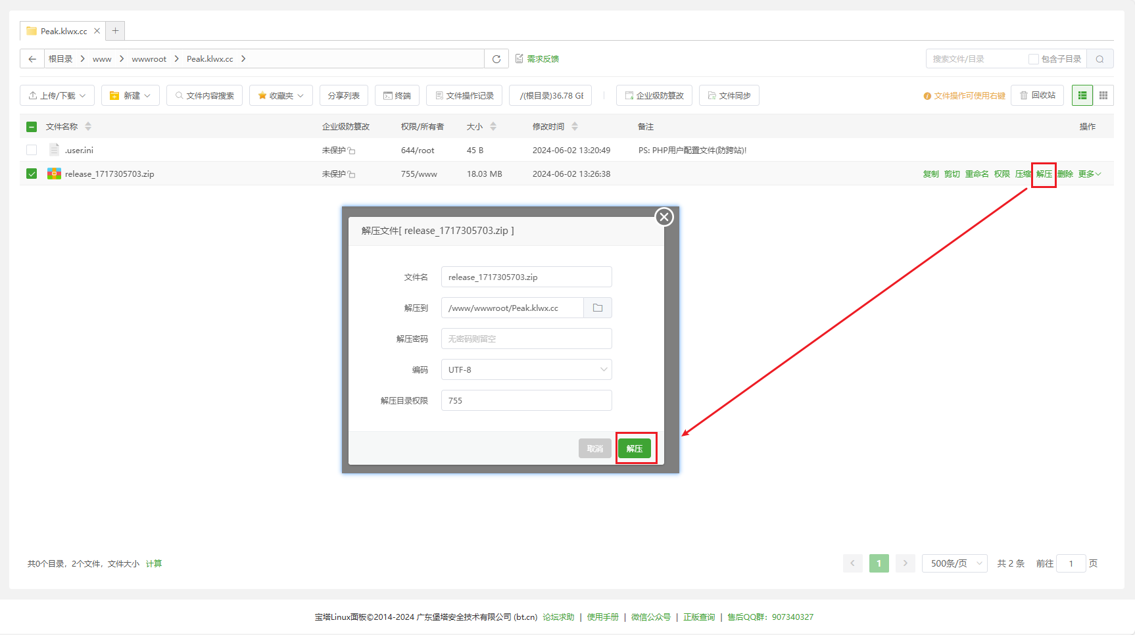Viewport: 1135px width, 635px height.
Task: Click the go-to page number field
Action: point(1071,563)
